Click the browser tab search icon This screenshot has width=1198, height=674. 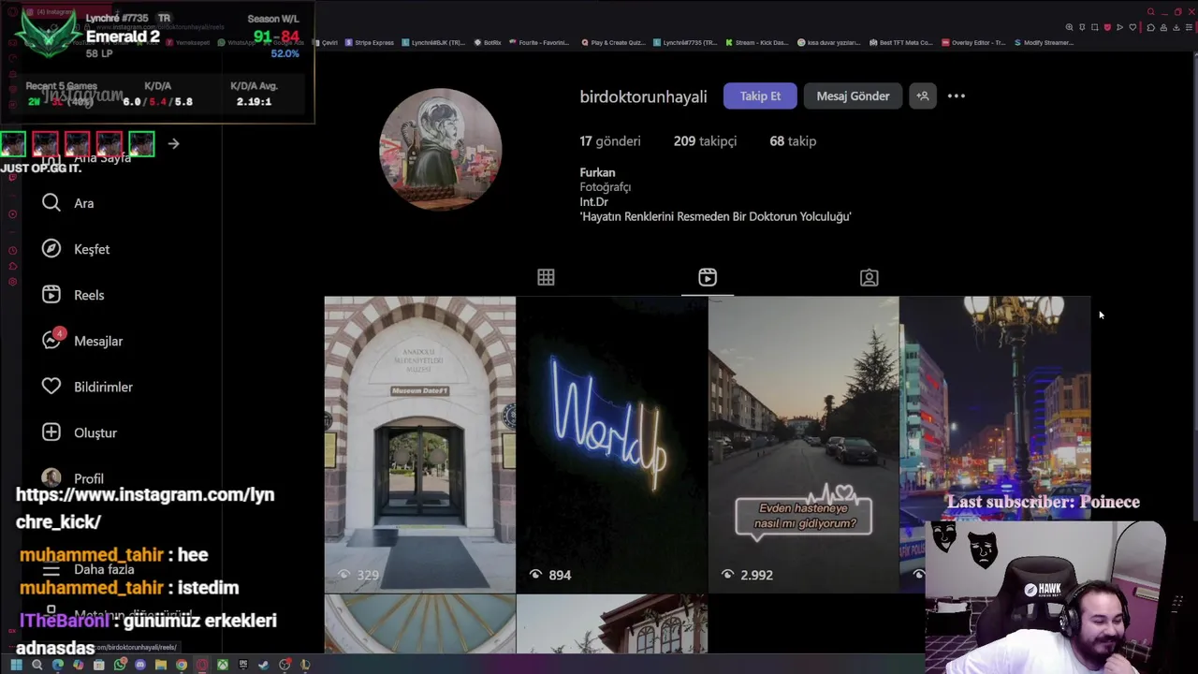tap(1151, 11)
